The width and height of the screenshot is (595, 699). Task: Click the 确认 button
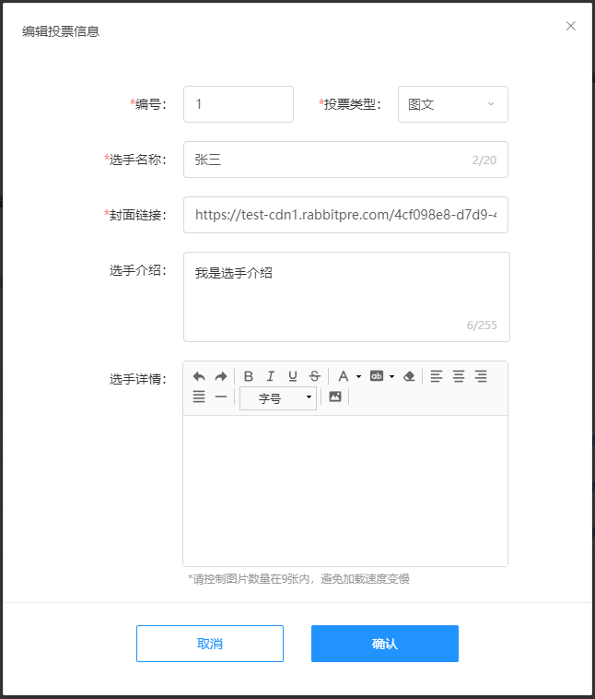385,644
